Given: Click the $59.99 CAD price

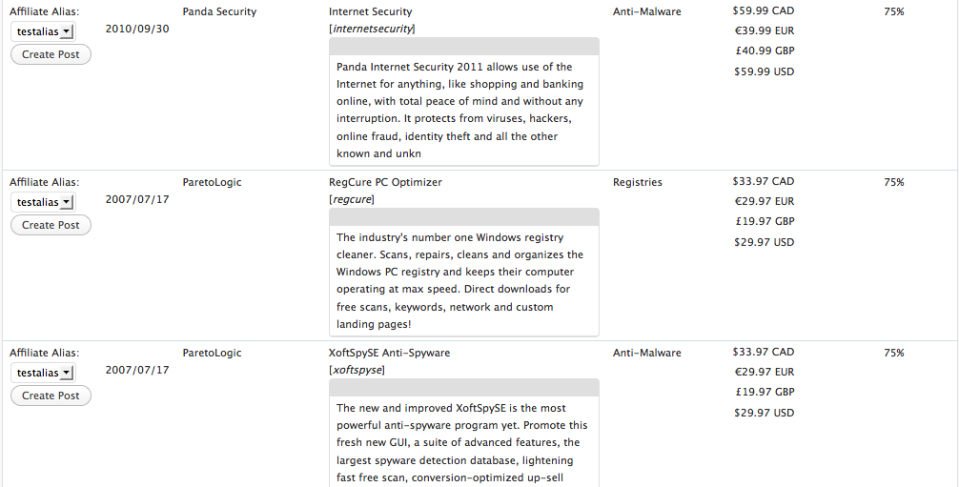Looking at the screenshot, I should 764,10.
